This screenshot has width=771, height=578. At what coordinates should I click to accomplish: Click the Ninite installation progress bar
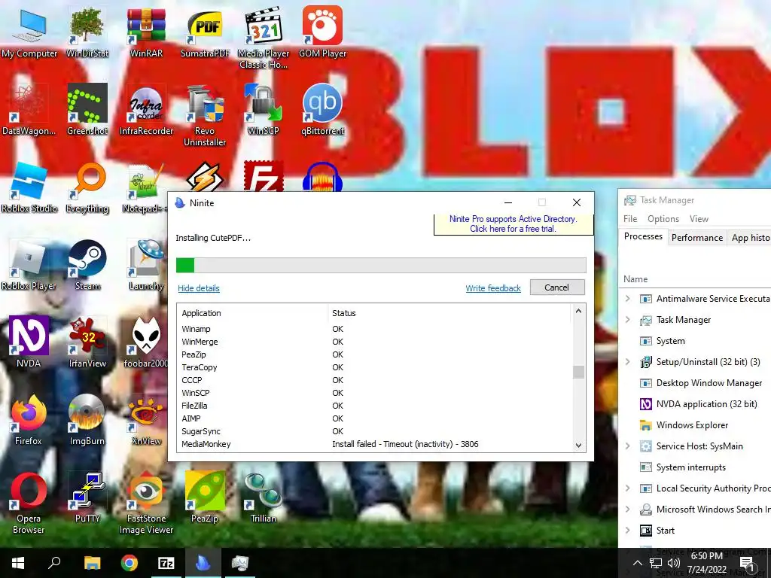click(381, 266)
